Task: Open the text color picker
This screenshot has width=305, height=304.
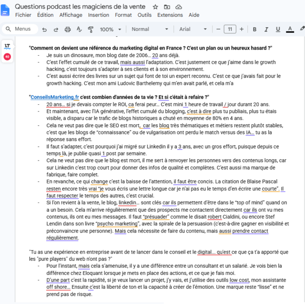Action: 290,30
